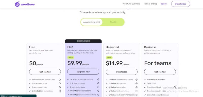Image resolution: width=203 pixels, height=97 pixels.
Task: Open info icon next to 3 summaries a day
Action: click(60, 87)
